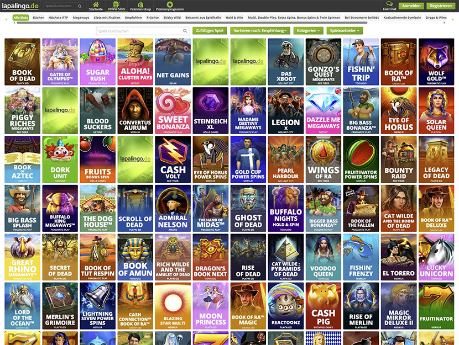Viewport: 459px width, 345px height.
Task: Open the Big Bass Splash game
Action: coord(22,208)
